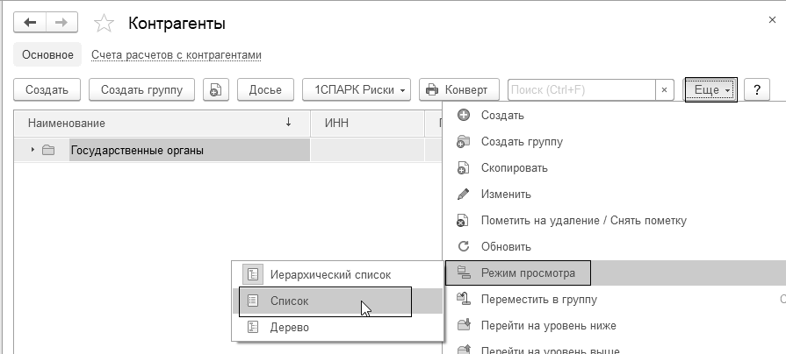Image resolution: width=786 pixels, height=354 pixels.
Task: Click the Обновить refresh icon in the menu
Action: click(464, 246)
